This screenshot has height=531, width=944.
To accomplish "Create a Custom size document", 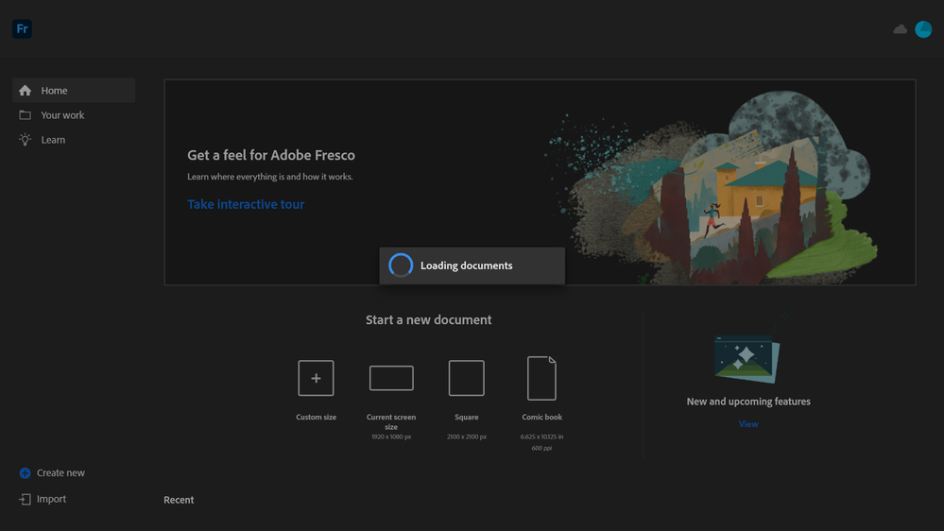I will [316, 378].
